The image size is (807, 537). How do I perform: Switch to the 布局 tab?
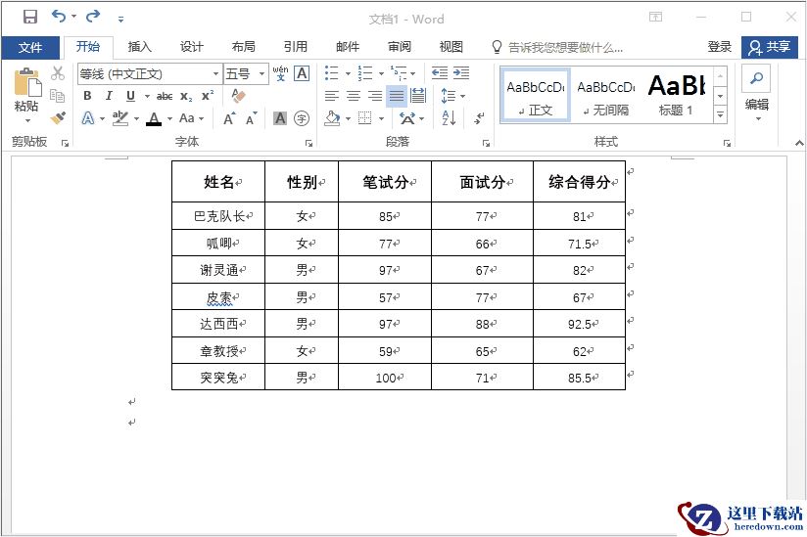coord(244,47)
